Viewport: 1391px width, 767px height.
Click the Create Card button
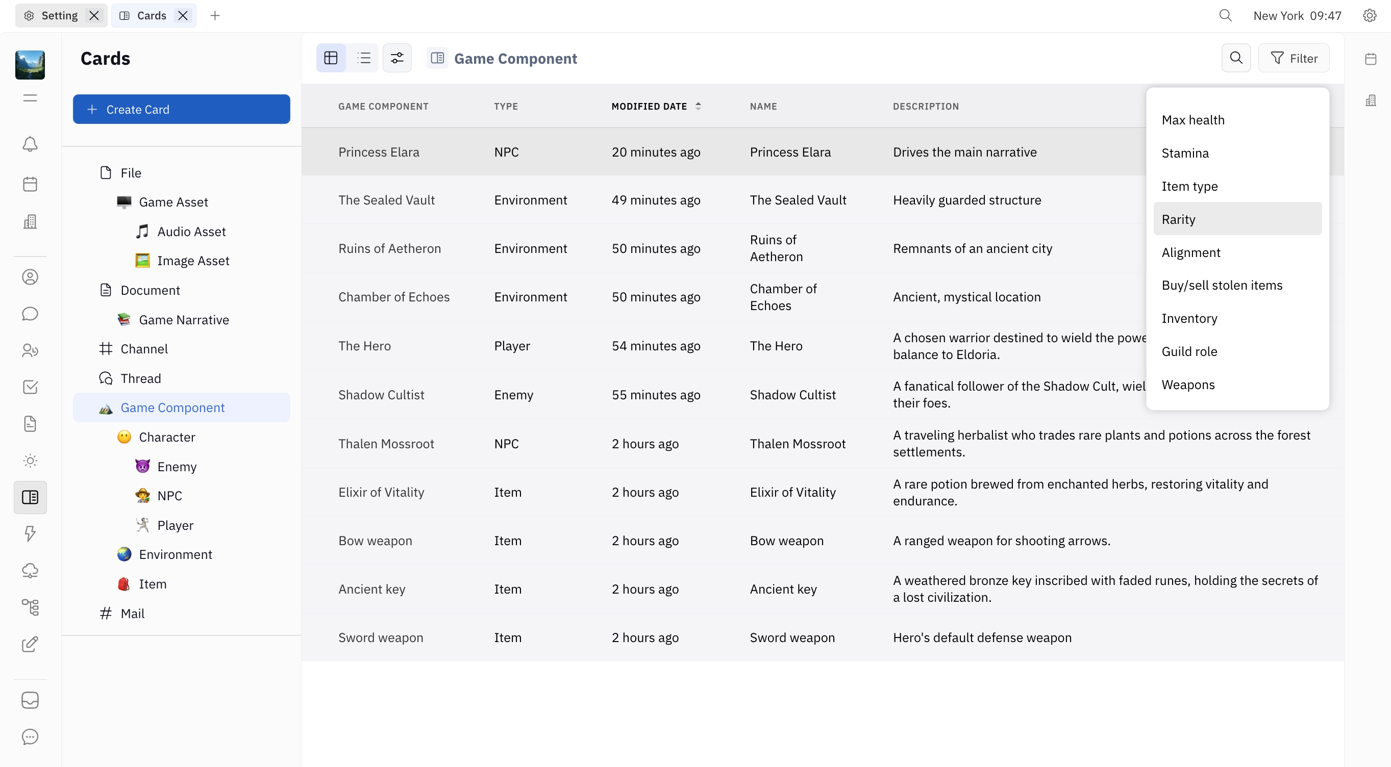[x=182, y=109]
